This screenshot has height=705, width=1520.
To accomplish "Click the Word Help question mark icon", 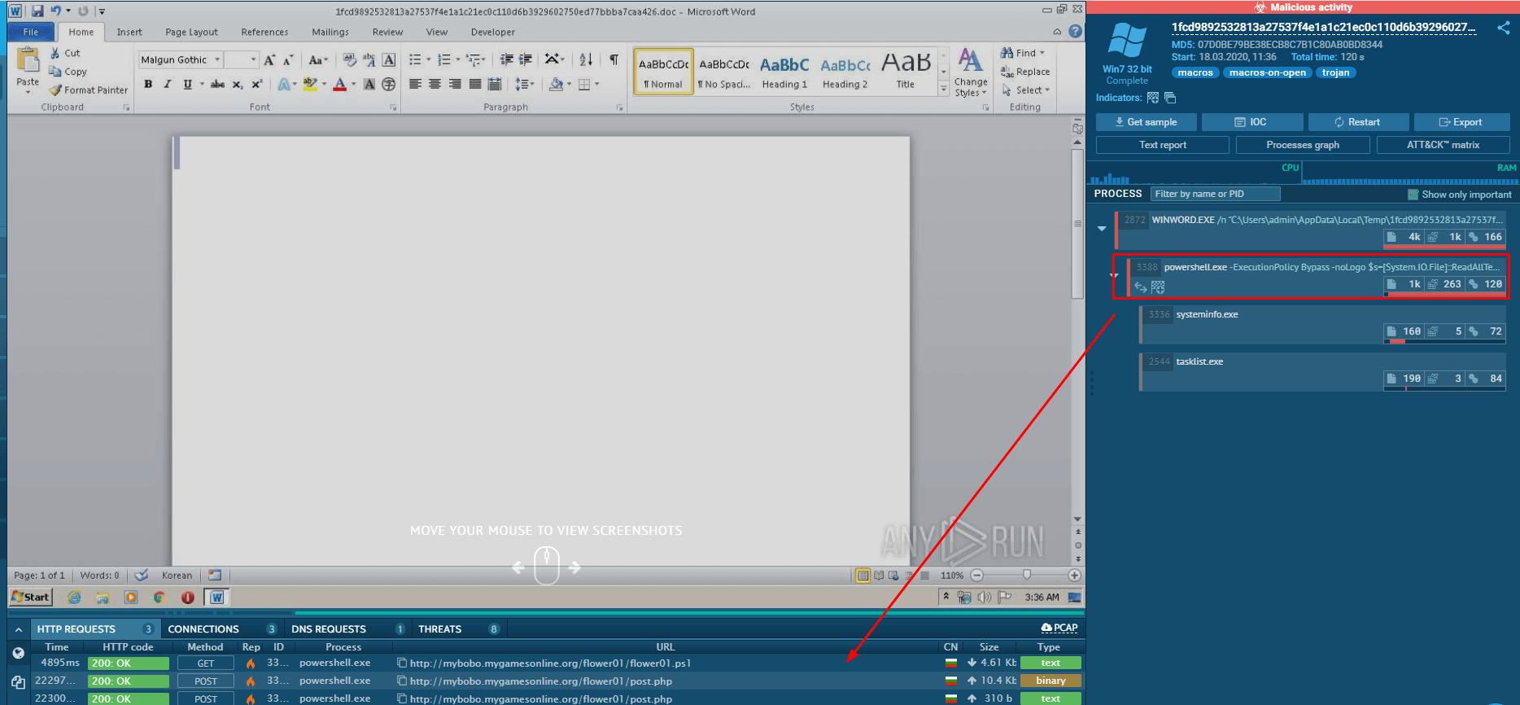I will click(1076, 31).
